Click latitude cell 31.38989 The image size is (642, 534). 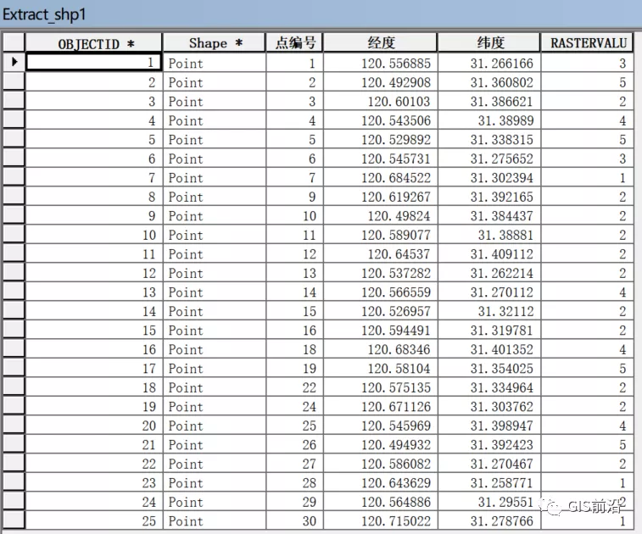(489, 120)
